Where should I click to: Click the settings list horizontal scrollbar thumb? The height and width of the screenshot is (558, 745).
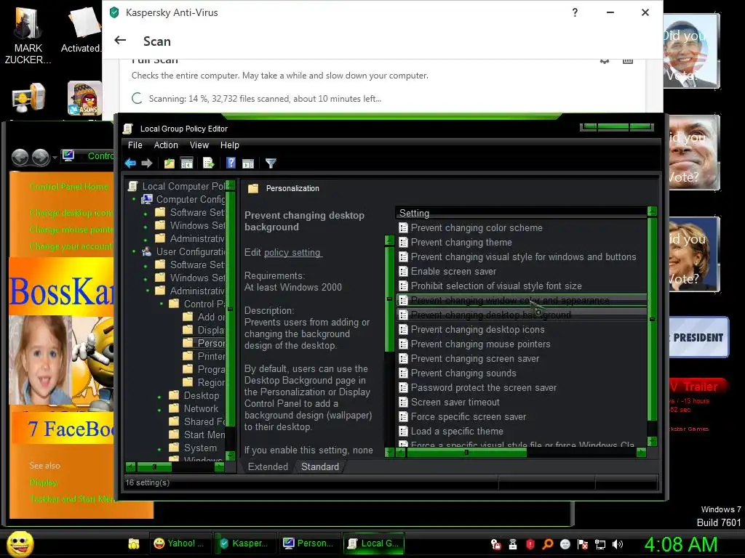[466, 453]
